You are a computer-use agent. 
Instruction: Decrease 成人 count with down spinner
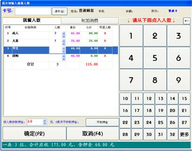[64, 37]
